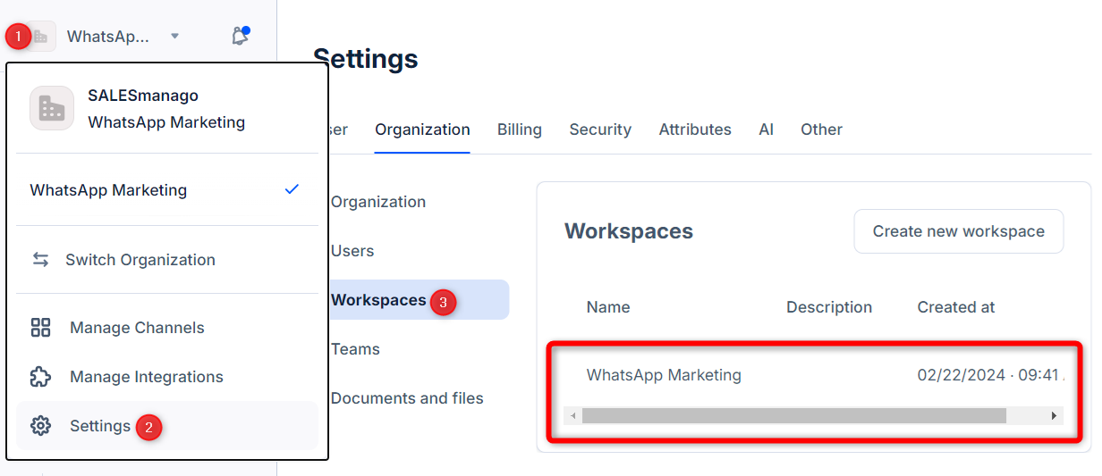Switch to the AI tab
Viewport: 1102px width, 476px height.
[x=766, y=129]
